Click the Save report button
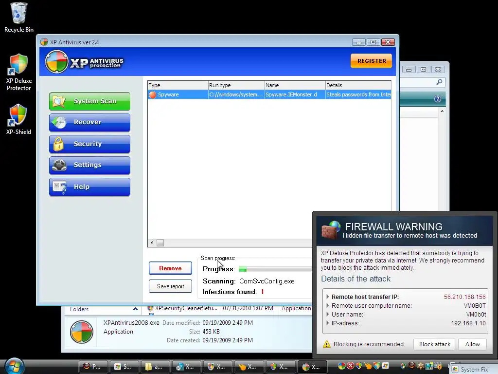Screen dimensions: 498x374 coord(170,286)
